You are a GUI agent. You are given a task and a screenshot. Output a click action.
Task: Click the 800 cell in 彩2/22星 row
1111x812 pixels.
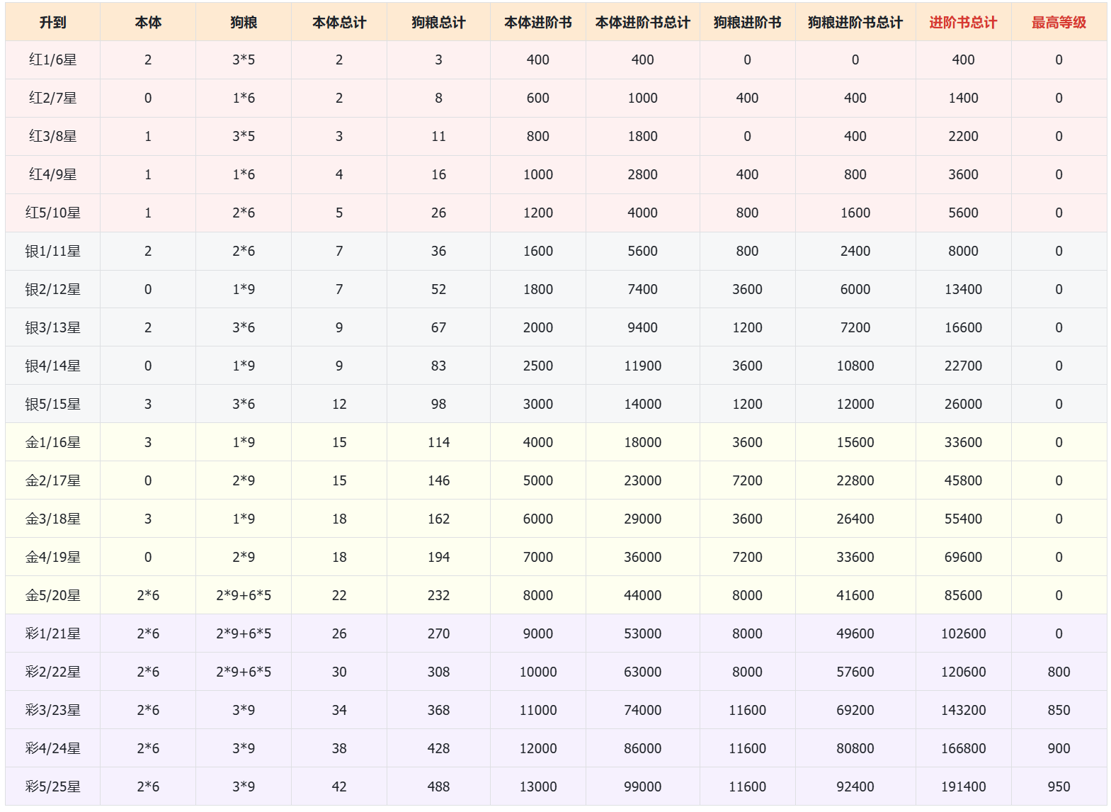[1059, 672]
